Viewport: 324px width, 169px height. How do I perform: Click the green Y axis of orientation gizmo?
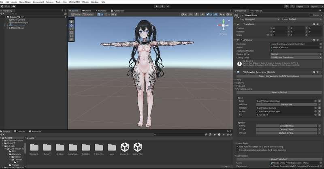click(224, 21)
